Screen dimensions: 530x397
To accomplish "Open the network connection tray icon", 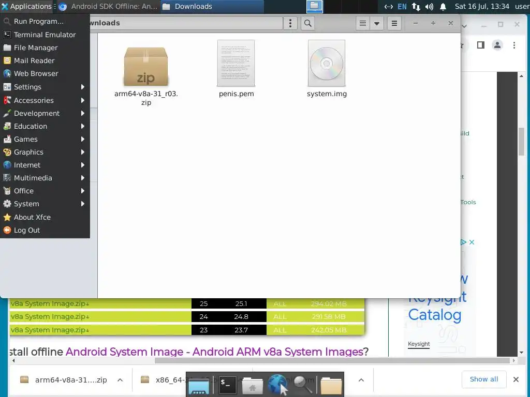I will pyautogui.click(x=416, y=6).
